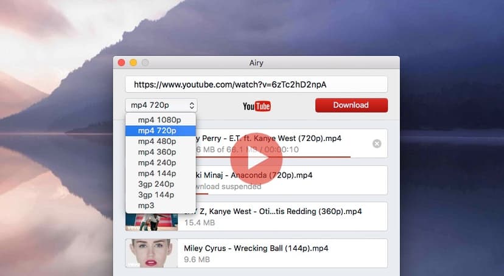Click the Kanye West Otis video thumbnail

coord(152,222)
